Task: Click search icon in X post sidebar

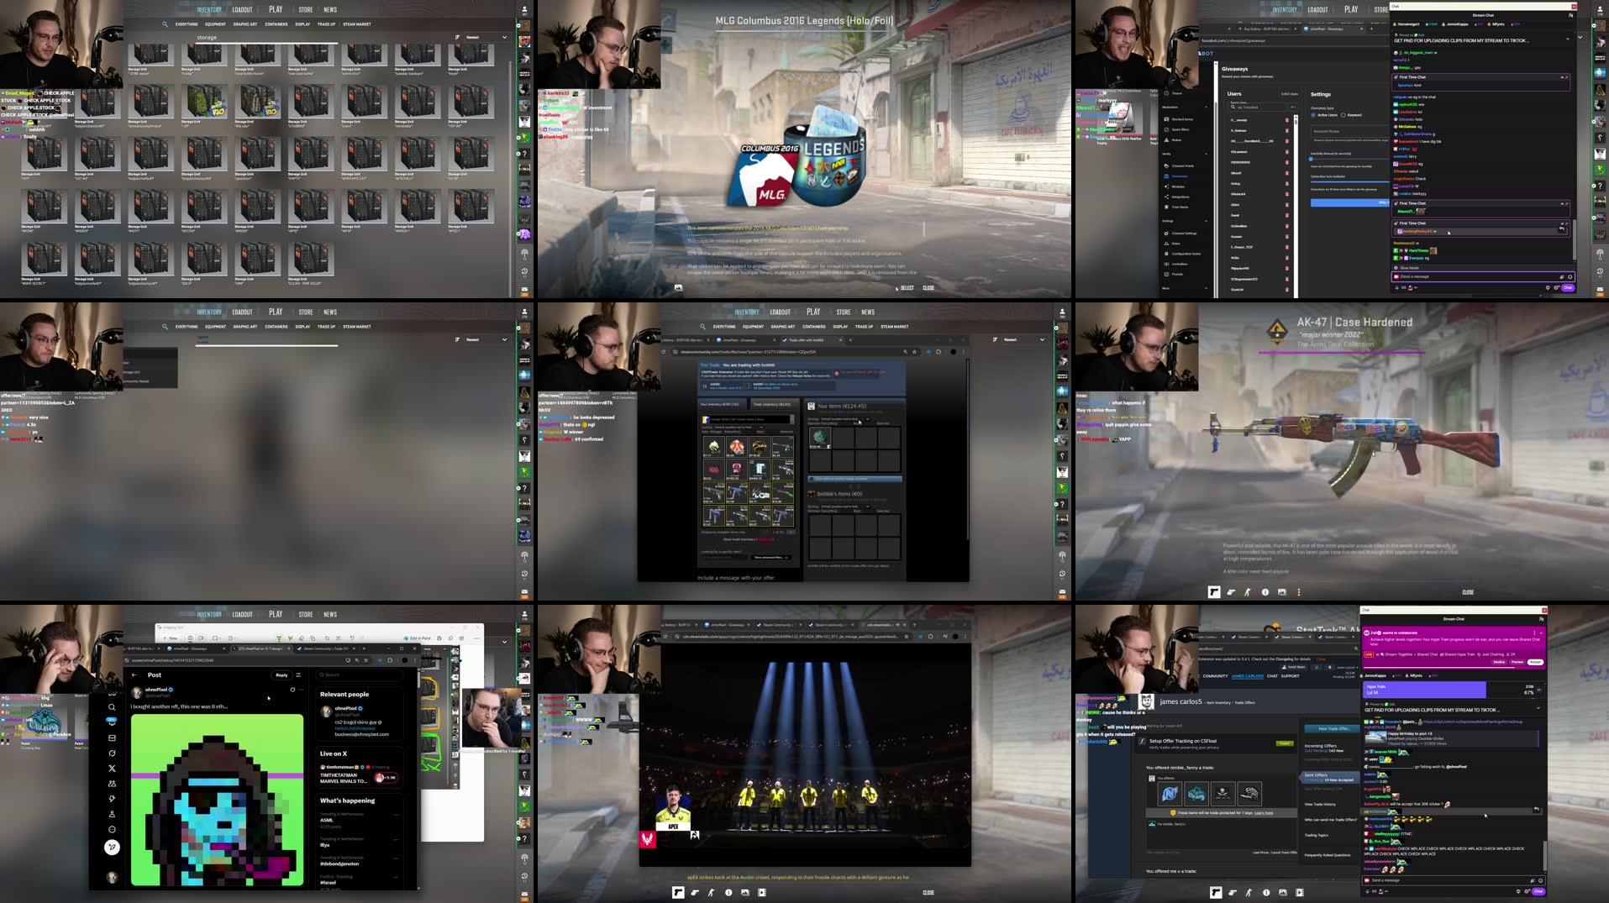Action: pyautogui.click(x=112, y=707)
